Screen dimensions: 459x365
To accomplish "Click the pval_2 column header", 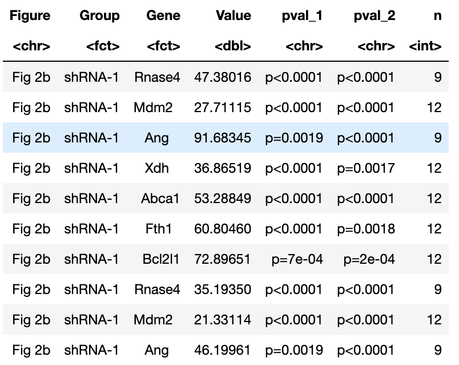I will [x=375, y=16].
